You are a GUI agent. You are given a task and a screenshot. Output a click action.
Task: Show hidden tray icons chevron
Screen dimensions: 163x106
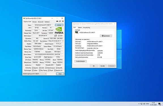[139, 104]
